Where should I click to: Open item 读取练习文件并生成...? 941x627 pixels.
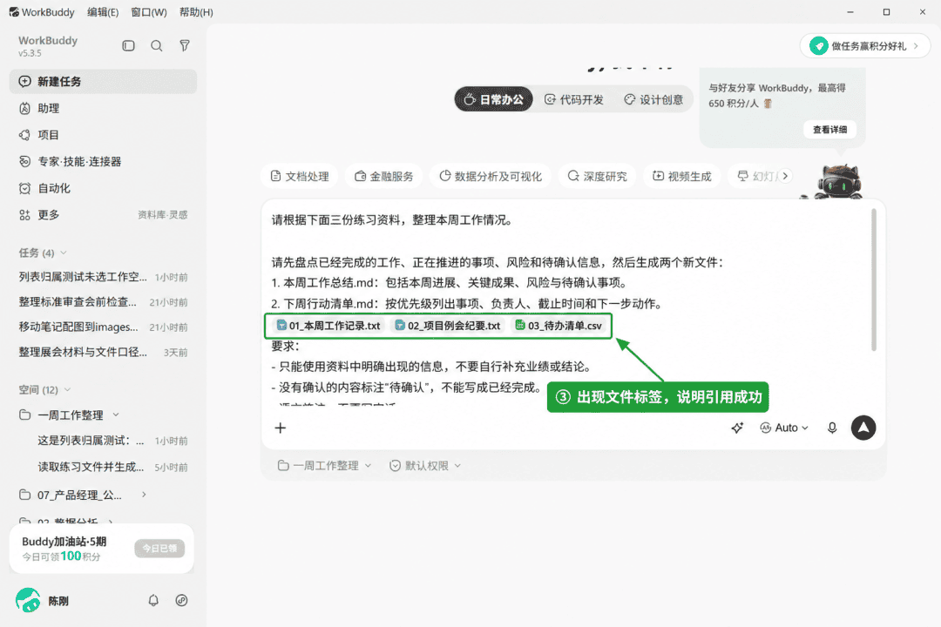pyautogui.click(x=112, y=467)
